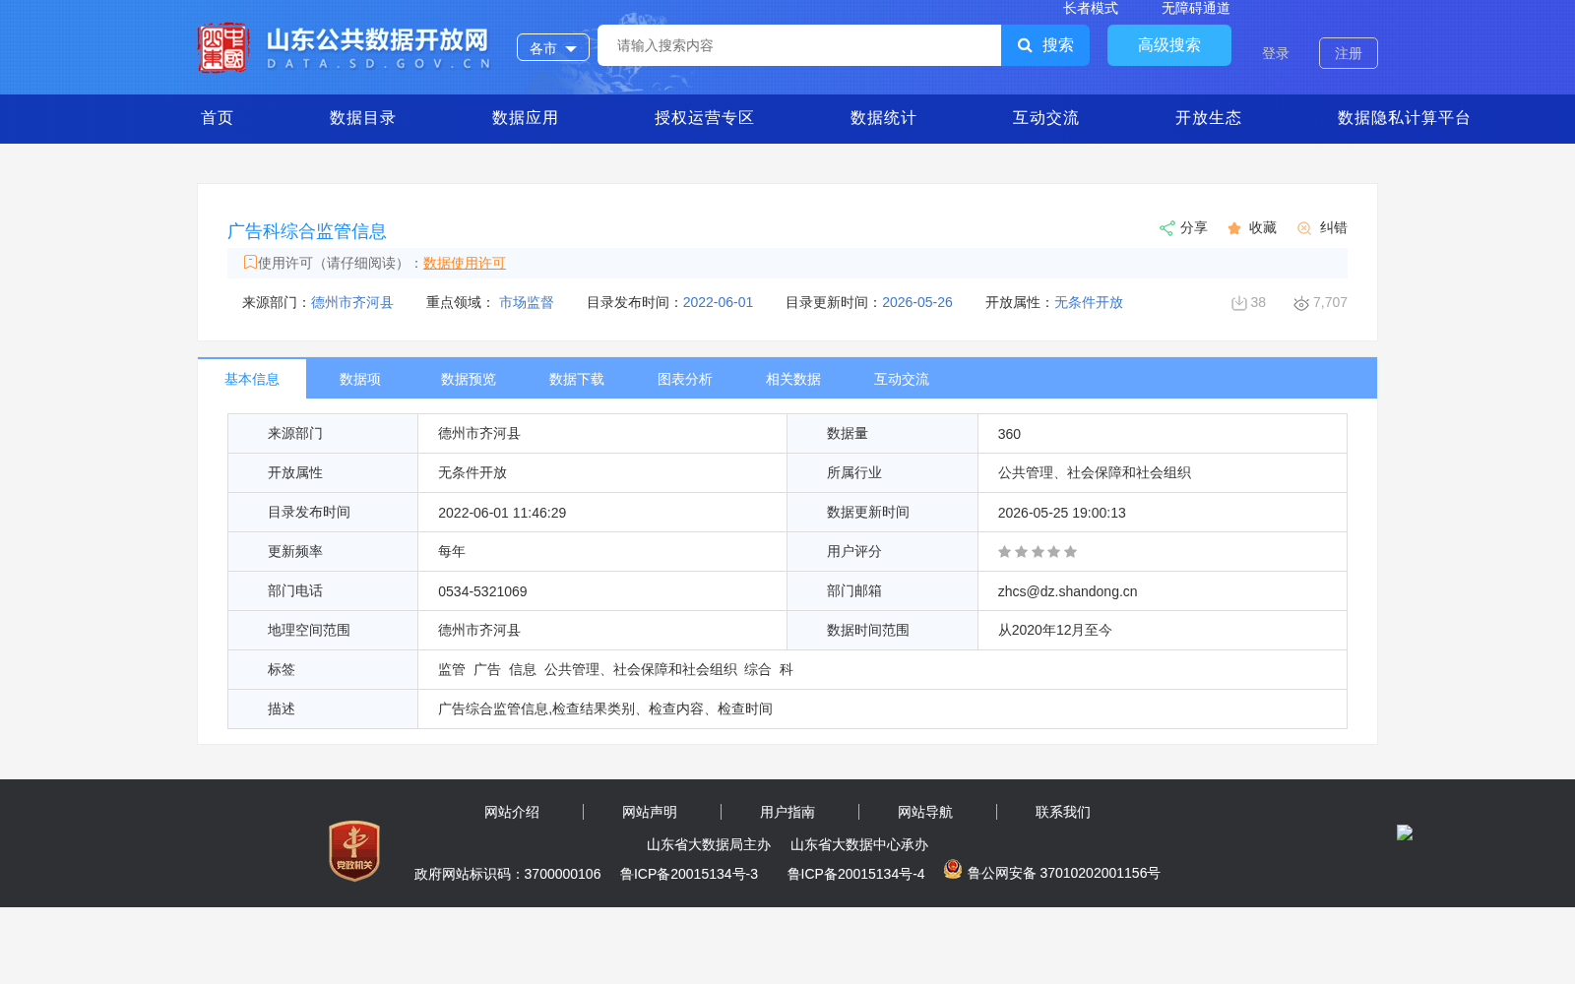The width and height of the screenshot is (1575, 984).
Task: Open the 数据使用许可 license link
Action: coord(465,263)
